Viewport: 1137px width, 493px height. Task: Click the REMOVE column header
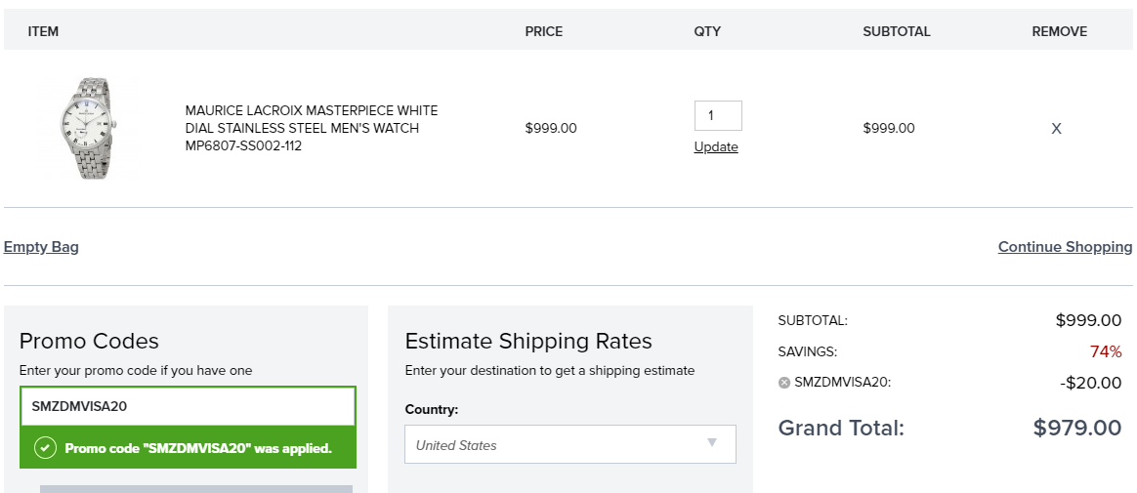[1060, 32]
